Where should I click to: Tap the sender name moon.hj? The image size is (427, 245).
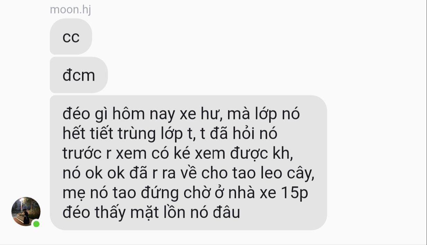(x=71, y=10)
